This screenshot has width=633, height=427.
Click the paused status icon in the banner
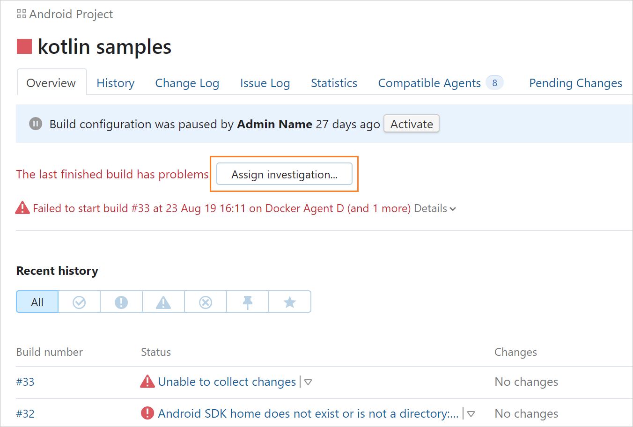point(36,124)
